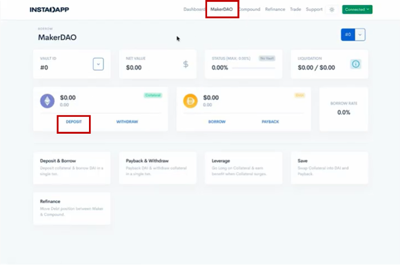Click the Net Value $0.00 amount

click(x=133, y=68)
